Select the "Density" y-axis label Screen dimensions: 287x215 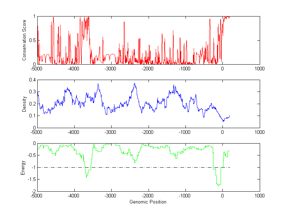tap(25, 104)
